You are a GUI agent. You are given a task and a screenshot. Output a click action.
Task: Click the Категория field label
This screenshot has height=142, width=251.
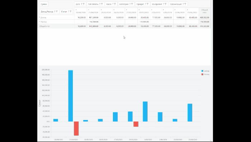(x=124, y=4)
